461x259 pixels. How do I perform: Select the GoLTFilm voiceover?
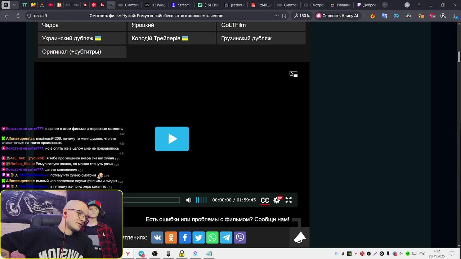pyautogui.click(x=261, y=25)
